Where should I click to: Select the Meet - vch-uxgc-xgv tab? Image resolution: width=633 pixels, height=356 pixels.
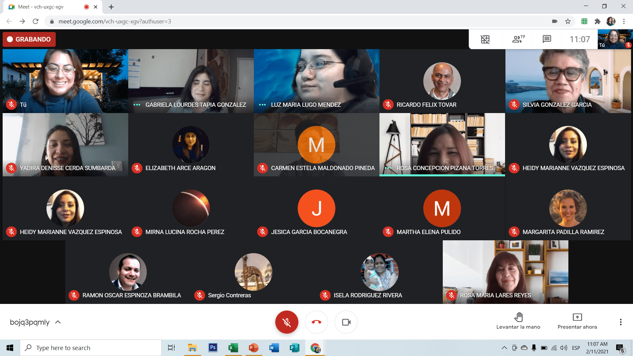[x=53, y=7]
